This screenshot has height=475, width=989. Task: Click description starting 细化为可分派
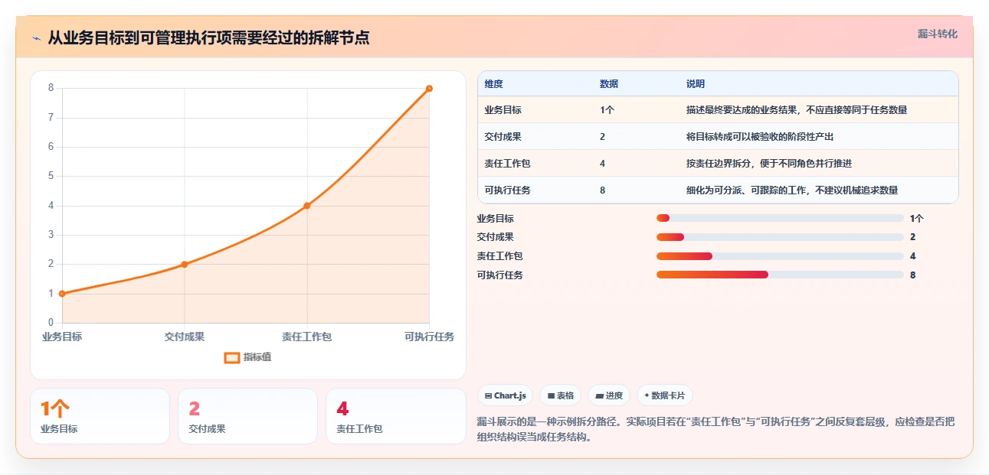click(x=792, y=190)
